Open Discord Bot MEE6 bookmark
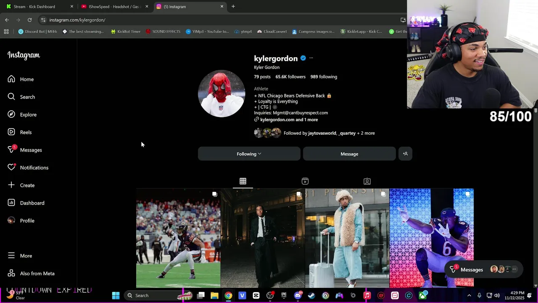Screen dimensions: 538x303 [x=38, y=32]
